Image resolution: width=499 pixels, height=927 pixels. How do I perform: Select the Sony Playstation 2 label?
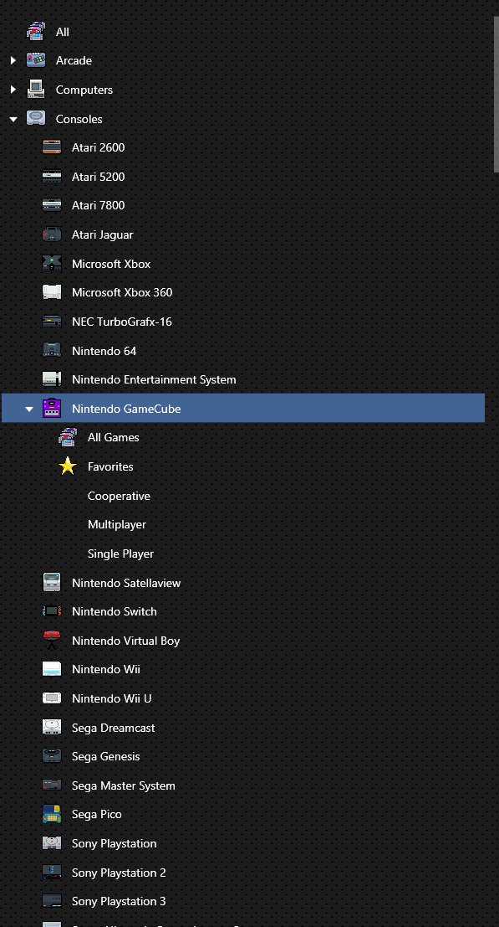[x=119, y=873]
